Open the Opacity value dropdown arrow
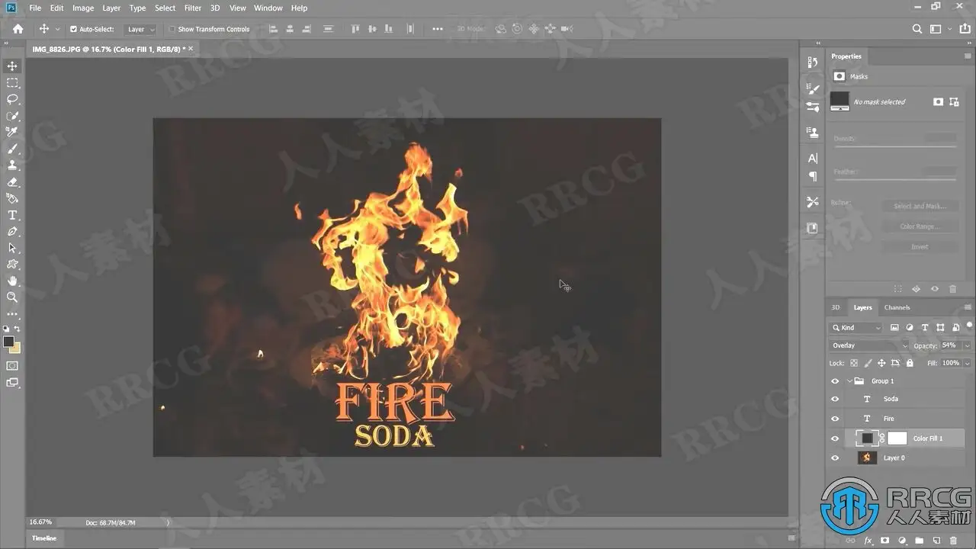Image resolution: width=976 pixels, height=549 pixels. (967, 345)
